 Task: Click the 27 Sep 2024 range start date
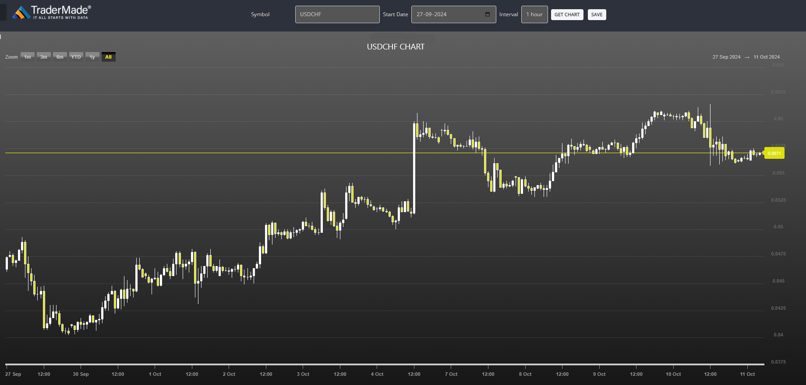pyautogui.click(x=726, y=57)
